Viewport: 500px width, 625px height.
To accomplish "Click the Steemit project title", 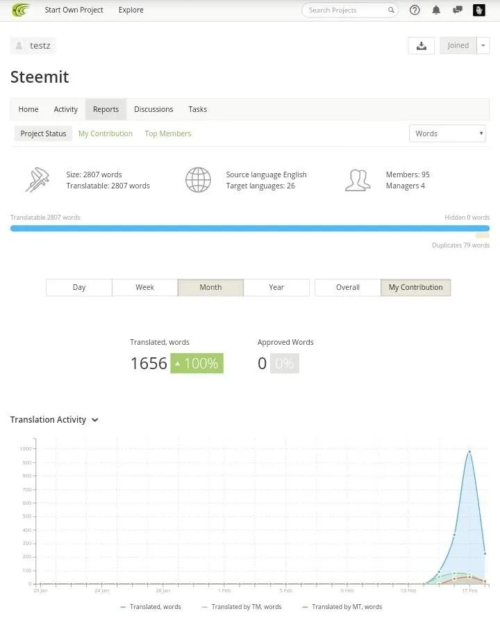I will point(40,76).
